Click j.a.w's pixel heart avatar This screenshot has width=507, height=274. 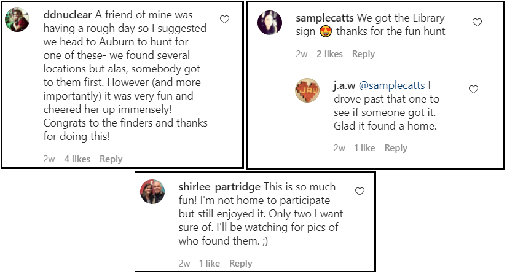(307, 90)
